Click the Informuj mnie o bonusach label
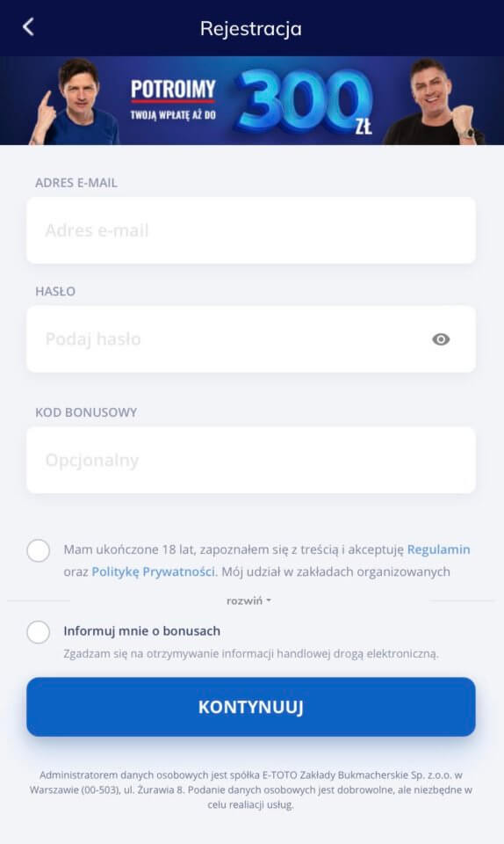 [x=142, y=631]
